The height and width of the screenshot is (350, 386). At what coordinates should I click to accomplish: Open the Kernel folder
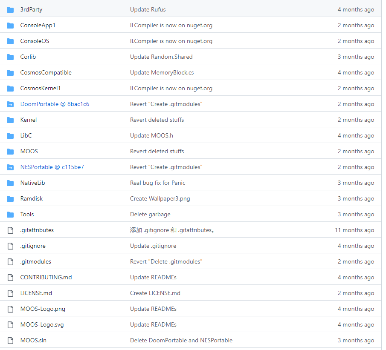point(28,120)
